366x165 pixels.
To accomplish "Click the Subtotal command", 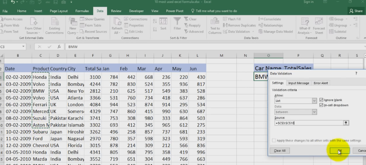I will click(x=338, y=31).
